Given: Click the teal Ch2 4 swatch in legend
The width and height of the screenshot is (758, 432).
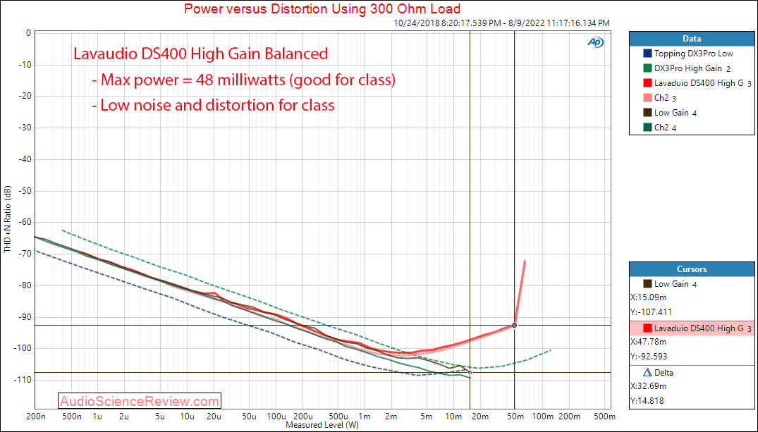Looking at the screenshot, I should coord(648,128).
